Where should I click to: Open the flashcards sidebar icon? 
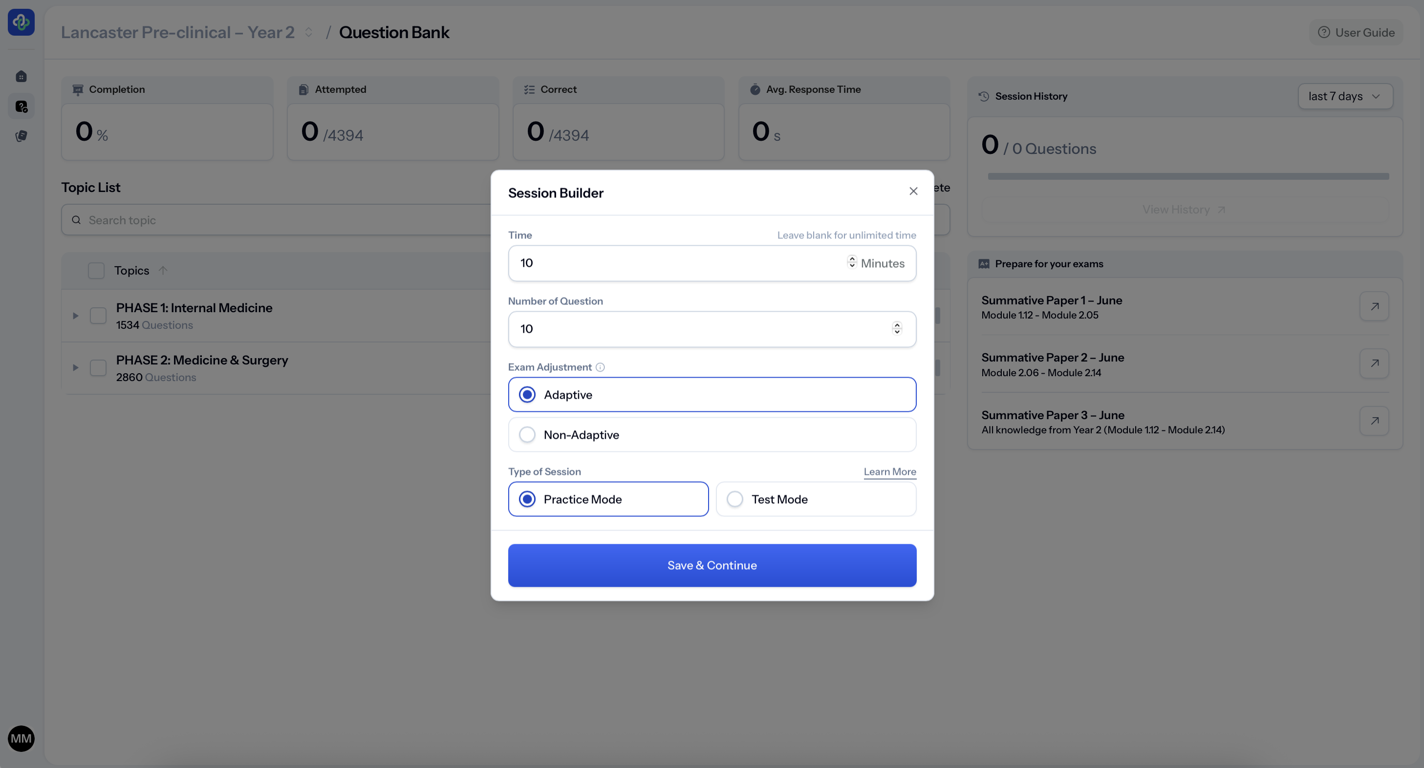coord(21,136)
